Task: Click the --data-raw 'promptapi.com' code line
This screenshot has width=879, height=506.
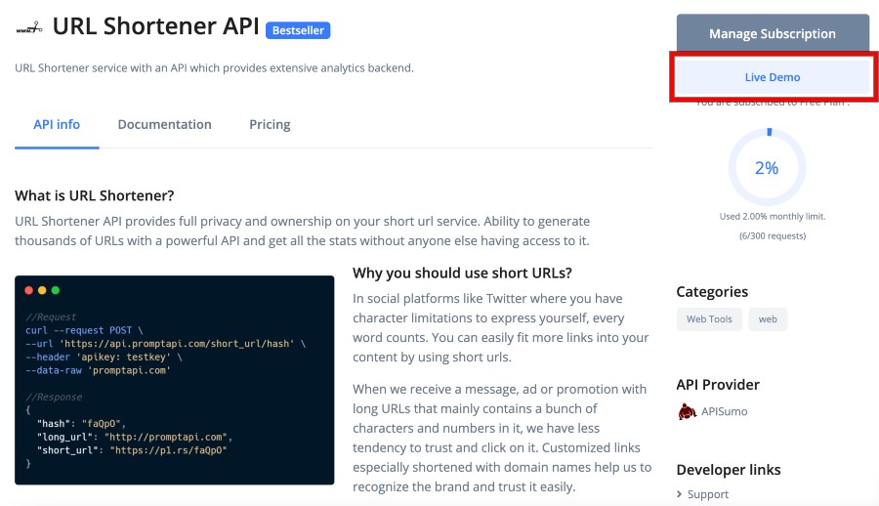Action: tap(98, 370)
